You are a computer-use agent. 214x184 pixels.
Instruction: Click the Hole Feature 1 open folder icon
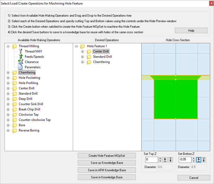[x=83, y=46]
